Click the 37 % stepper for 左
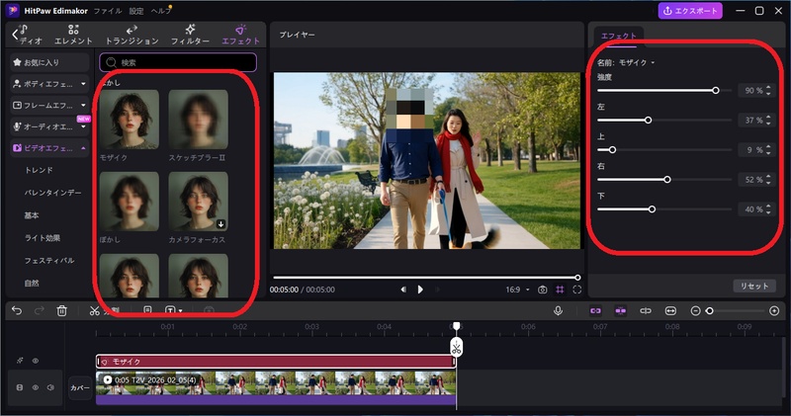The height and width of the screenshot is (416, 791). (768, 120)
